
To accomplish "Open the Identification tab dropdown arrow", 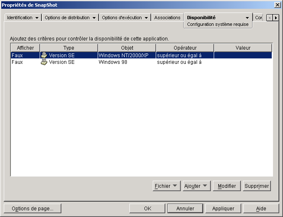I will (37, 18).
